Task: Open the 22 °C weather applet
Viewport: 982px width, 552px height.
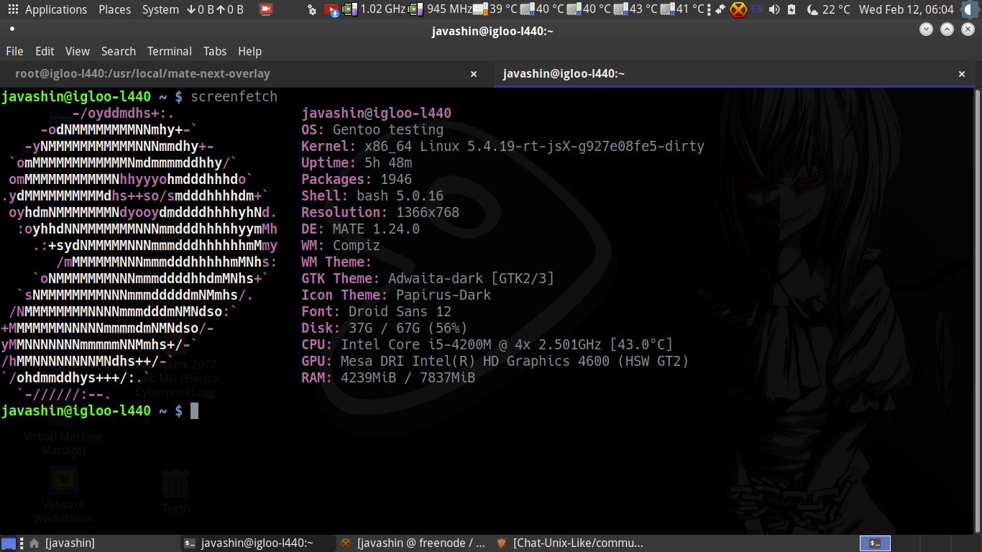Action: pyautogui.click(x=828, y=9)
